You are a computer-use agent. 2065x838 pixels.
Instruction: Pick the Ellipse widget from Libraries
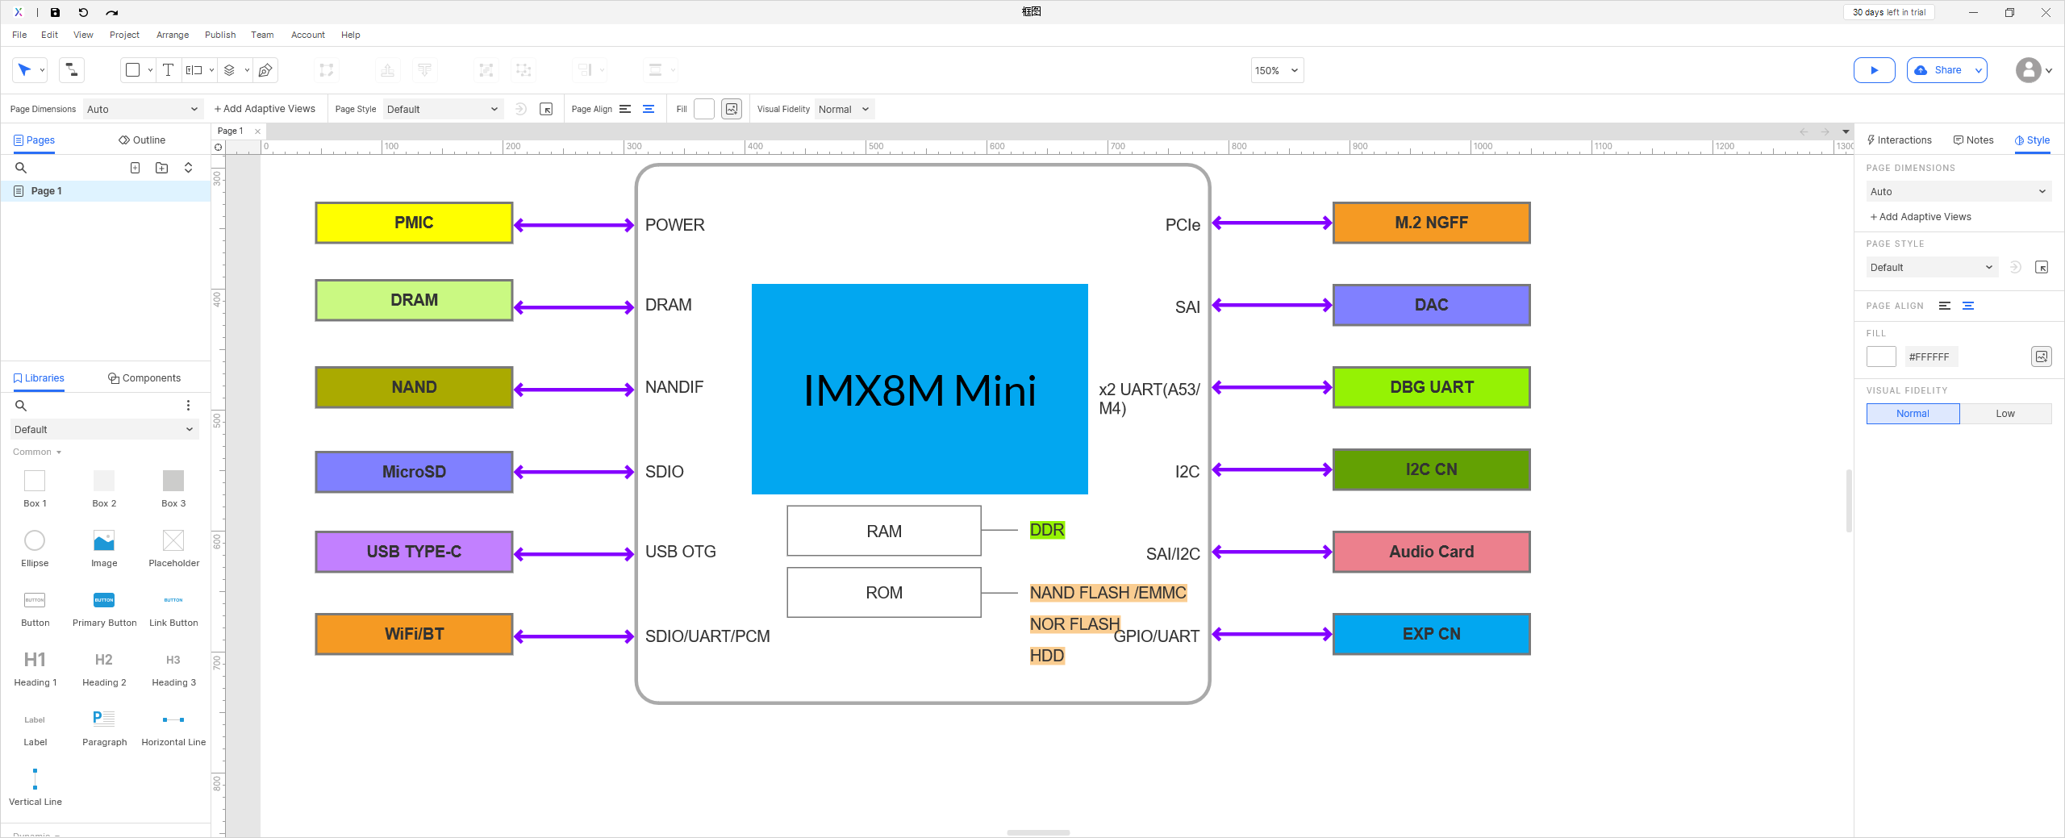[35, 548]
